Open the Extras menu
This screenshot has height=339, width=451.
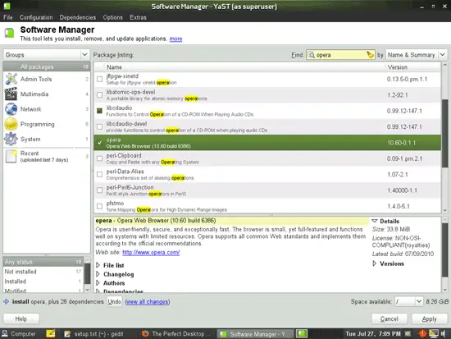[x=138, y=17]
